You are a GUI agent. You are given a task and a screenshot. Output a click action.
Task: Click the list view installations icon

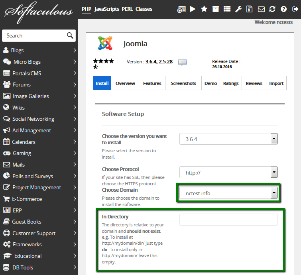[x=227, y=9]
